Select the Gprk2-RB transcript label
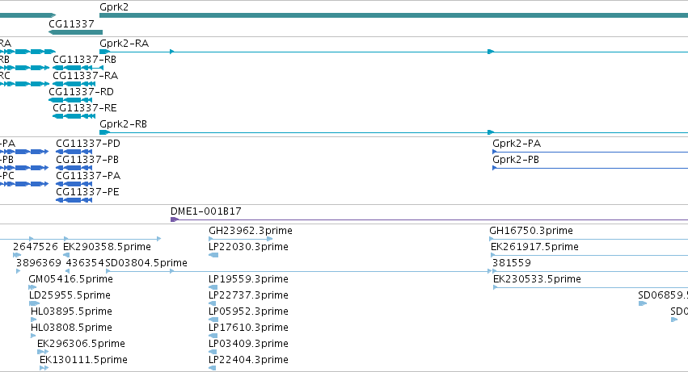The image size is (688, 372). (124, 124)
